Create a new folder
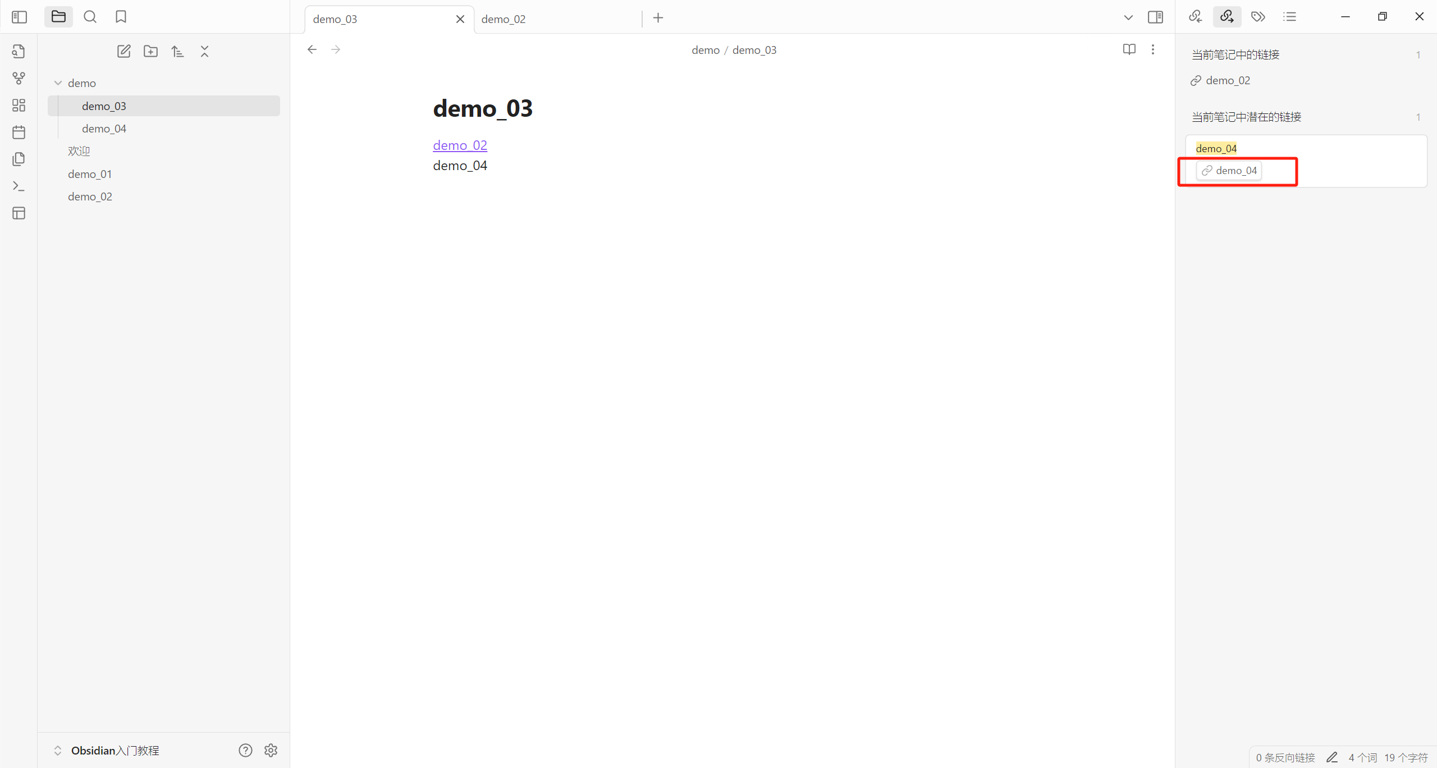Screen dimensions: 1437x768 150,51
